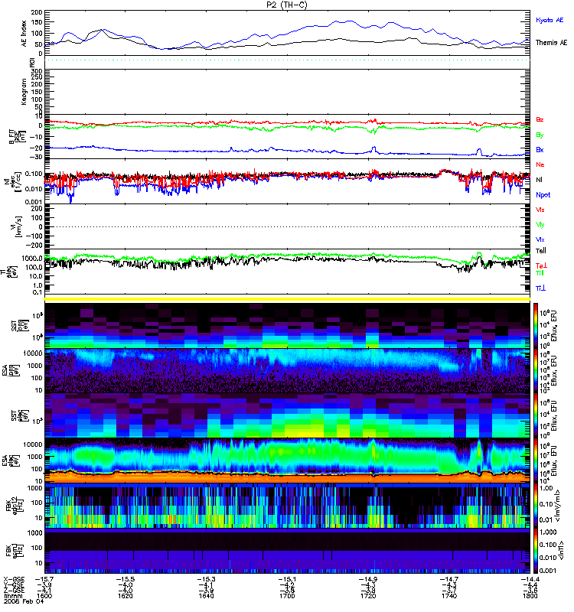Click the "B_FIT GSE [nT]" axis label
Screen dimensions: 574x612
(x=17, y=137)
